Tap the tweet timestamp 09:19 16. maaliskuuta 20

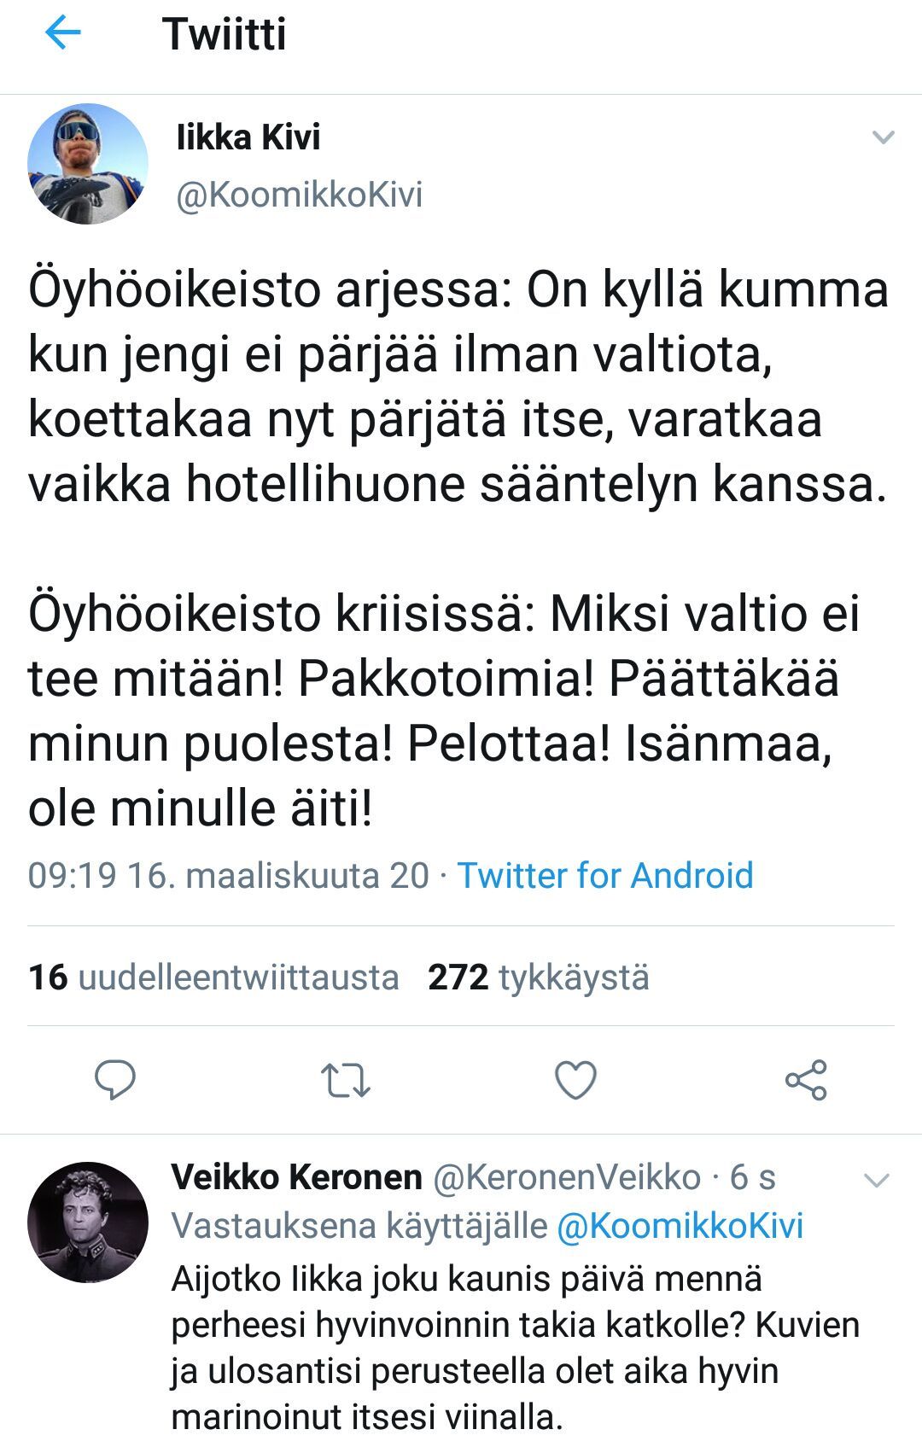point(228,875)
